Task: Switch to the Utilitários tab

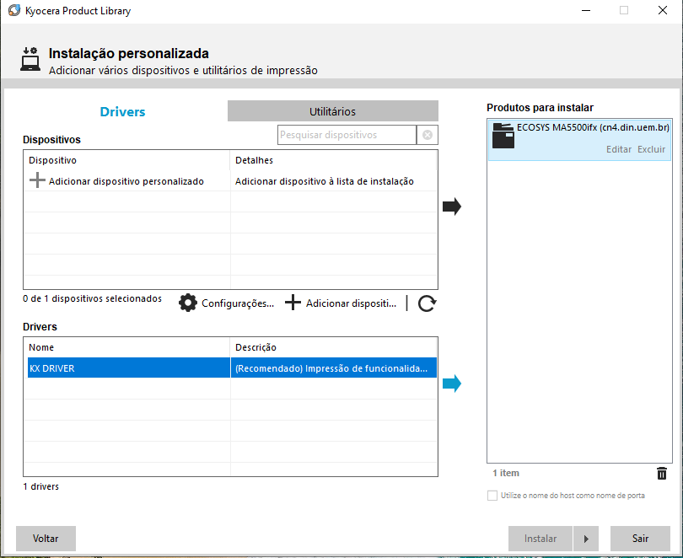Action: click(x=332, y=111)
